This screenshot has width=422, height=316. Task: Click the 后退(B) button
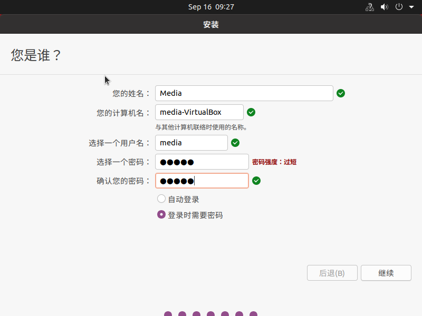[332, 273]
